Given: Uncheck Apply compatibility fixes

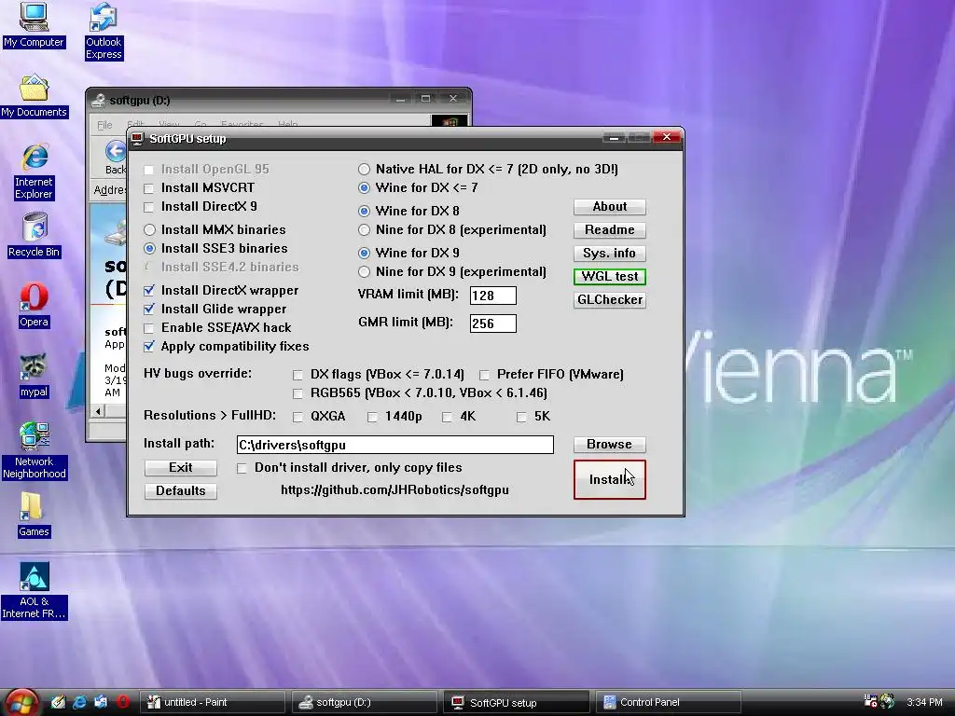Looking at the screenshot, I should pyautogui.click(x=148, y=347).
